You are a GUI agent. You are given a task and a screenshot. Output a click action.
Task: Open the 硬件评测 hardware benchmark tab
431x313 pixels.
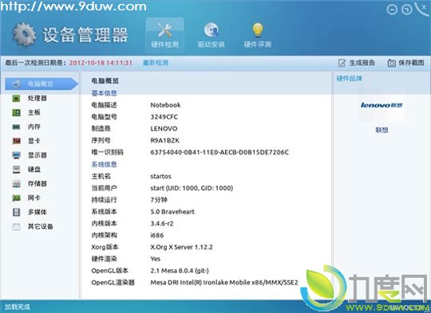coord(257,35)
